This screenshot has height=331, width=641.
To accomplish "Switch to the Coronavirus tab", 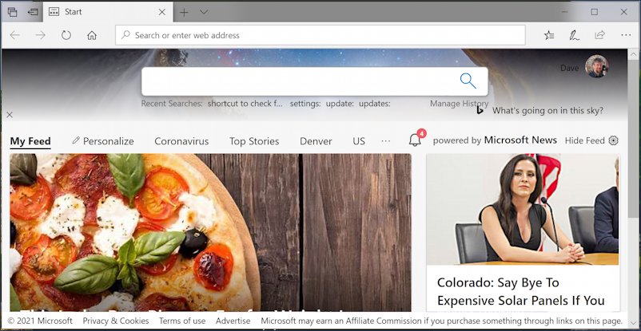I will [x=181, y=141].
